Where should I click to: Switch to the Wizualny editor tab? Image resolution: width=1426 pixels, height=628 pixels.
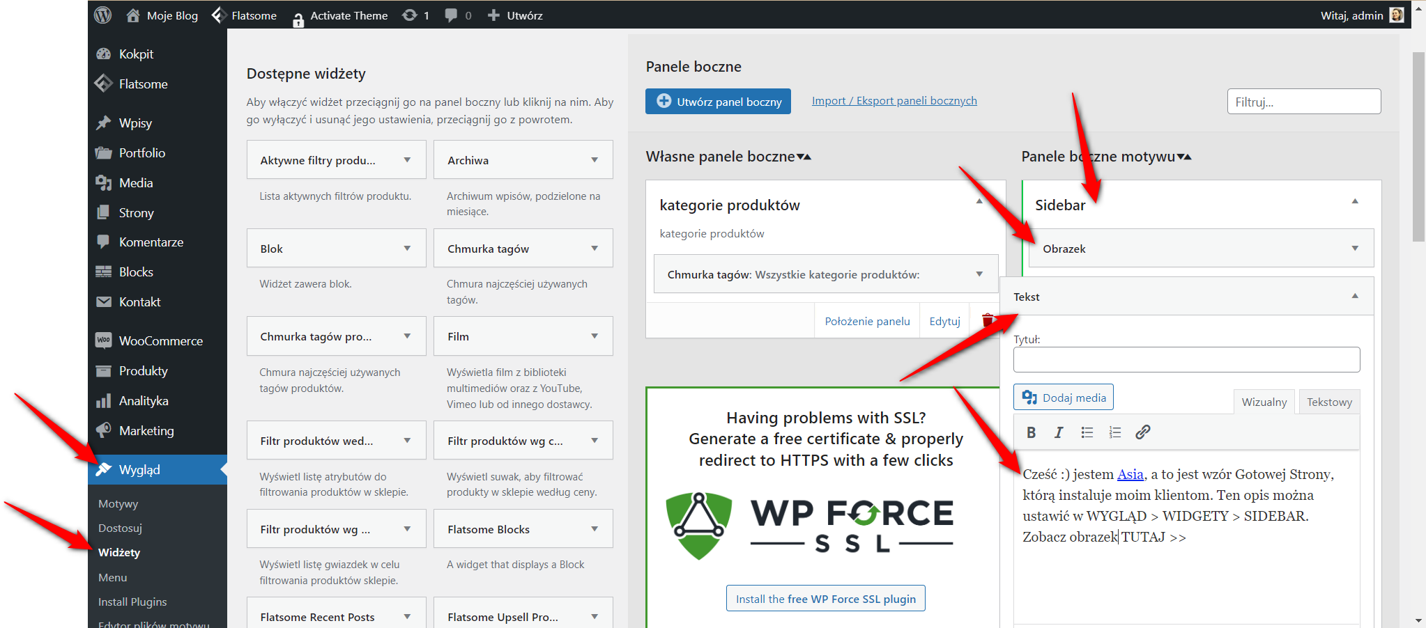[x=1264, y=402]
